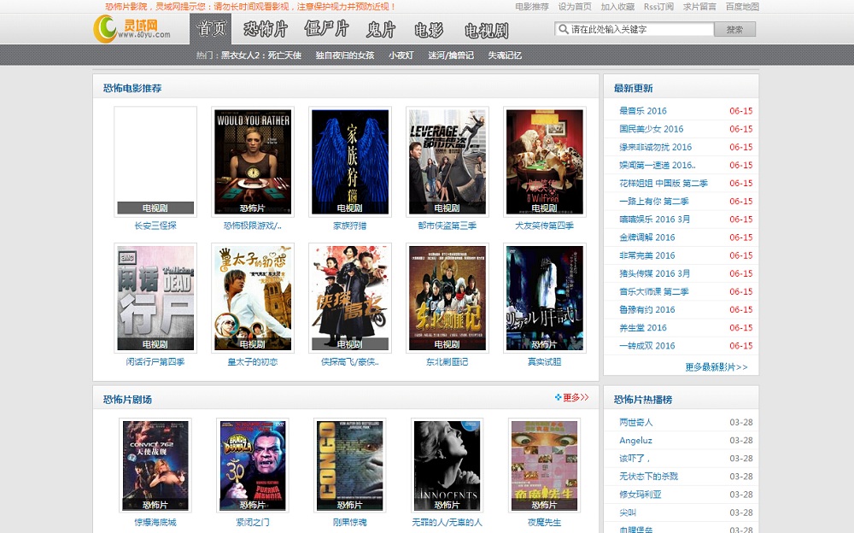Click 无状态下的杀戮 in hot ranking
The height and width of the screenshot is (533, 854).
[x=649, y=477]
